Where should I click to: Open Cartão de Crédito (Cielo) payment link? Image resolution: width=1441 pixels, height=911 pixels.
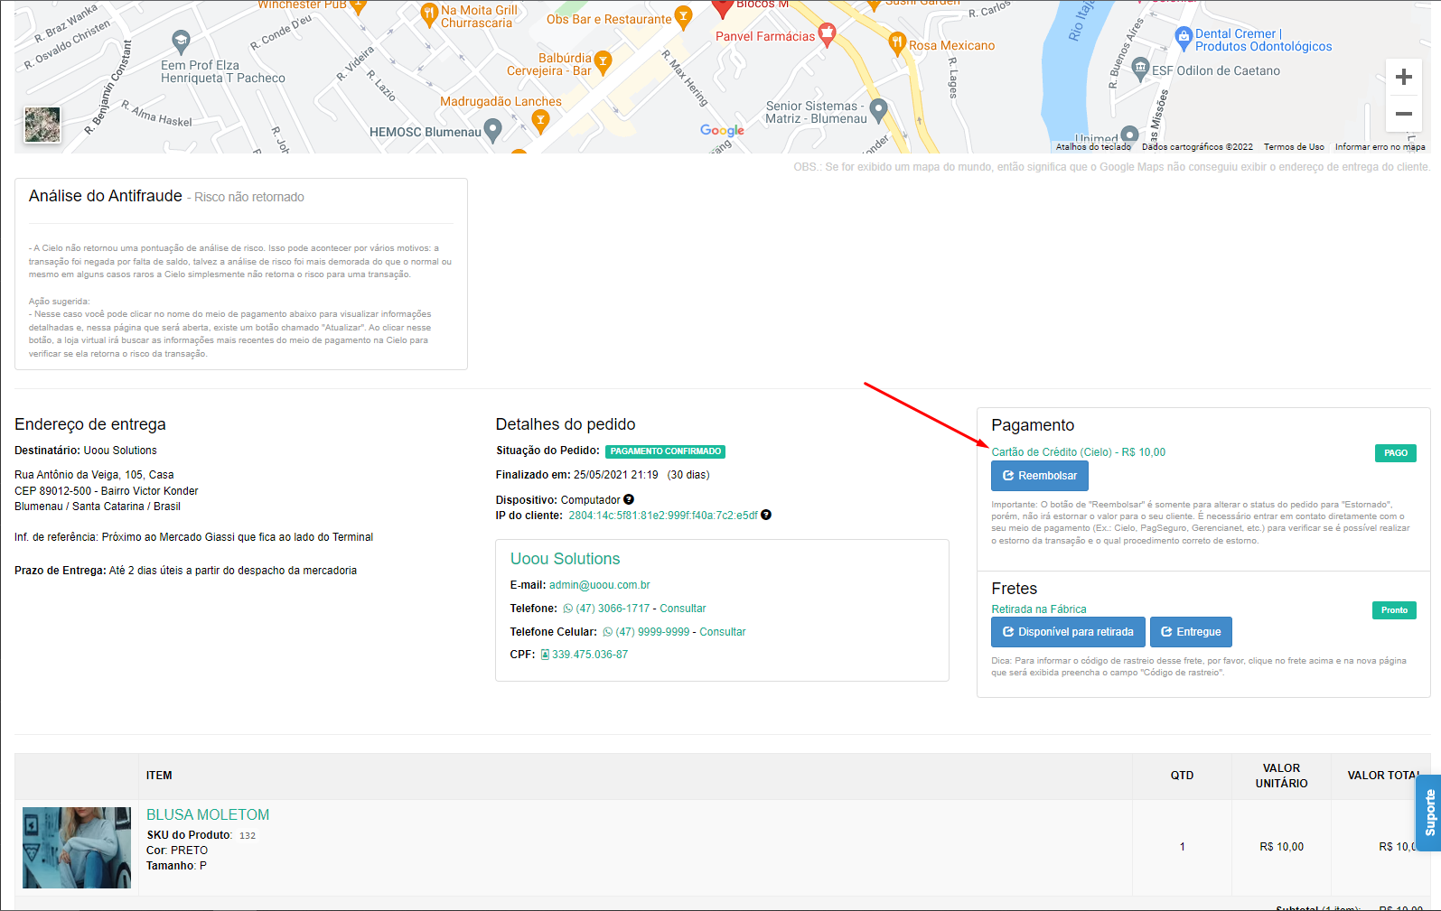click(1079, 452)
